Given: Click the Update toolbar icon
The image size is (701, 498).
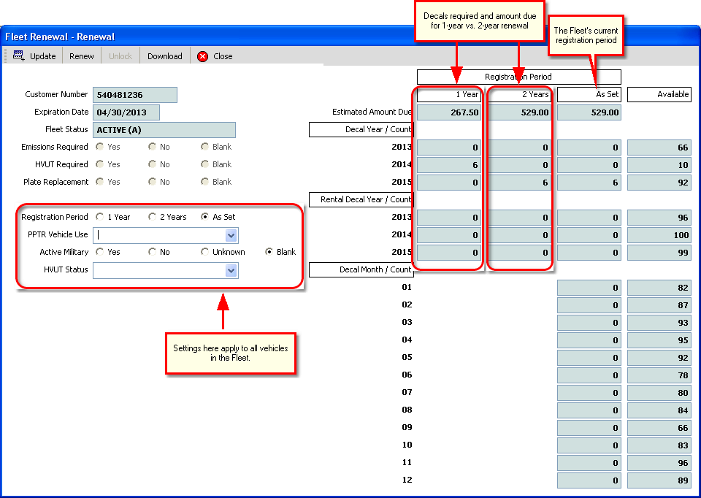Looking at the screenshot, I should 19,56.
